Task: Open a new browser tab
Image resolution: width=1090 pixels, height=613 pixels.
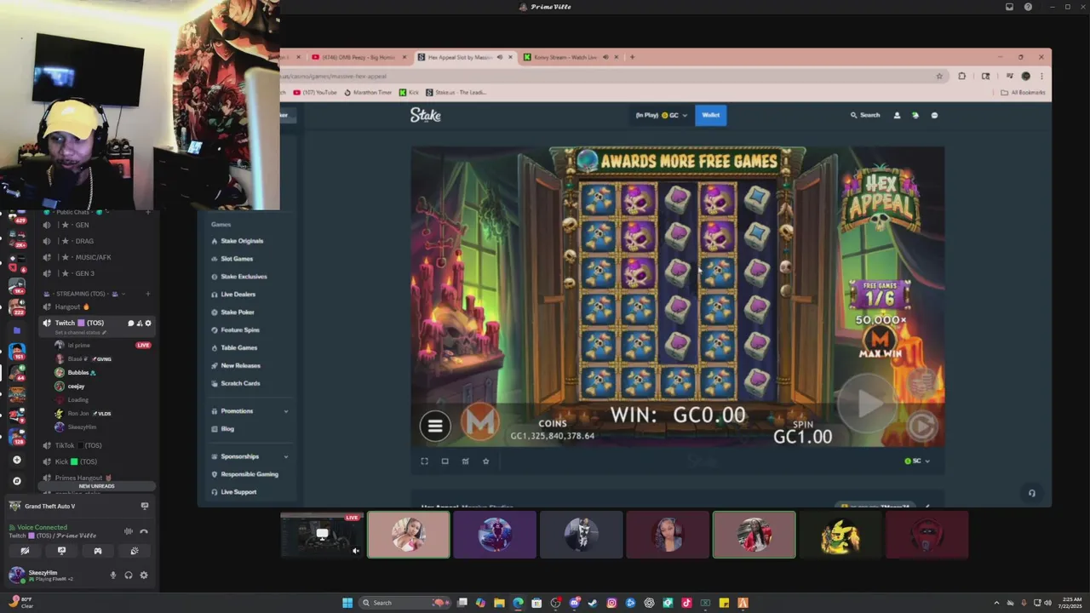Action: [632, 57]
